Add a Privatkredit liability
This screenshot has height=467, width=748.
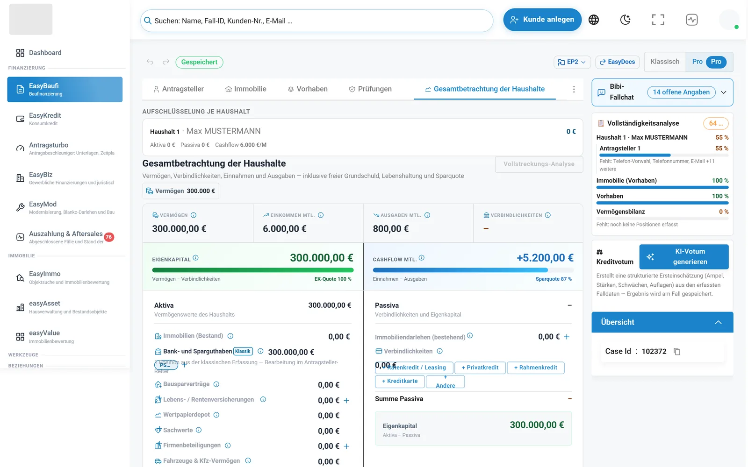(x=480, y=368)
